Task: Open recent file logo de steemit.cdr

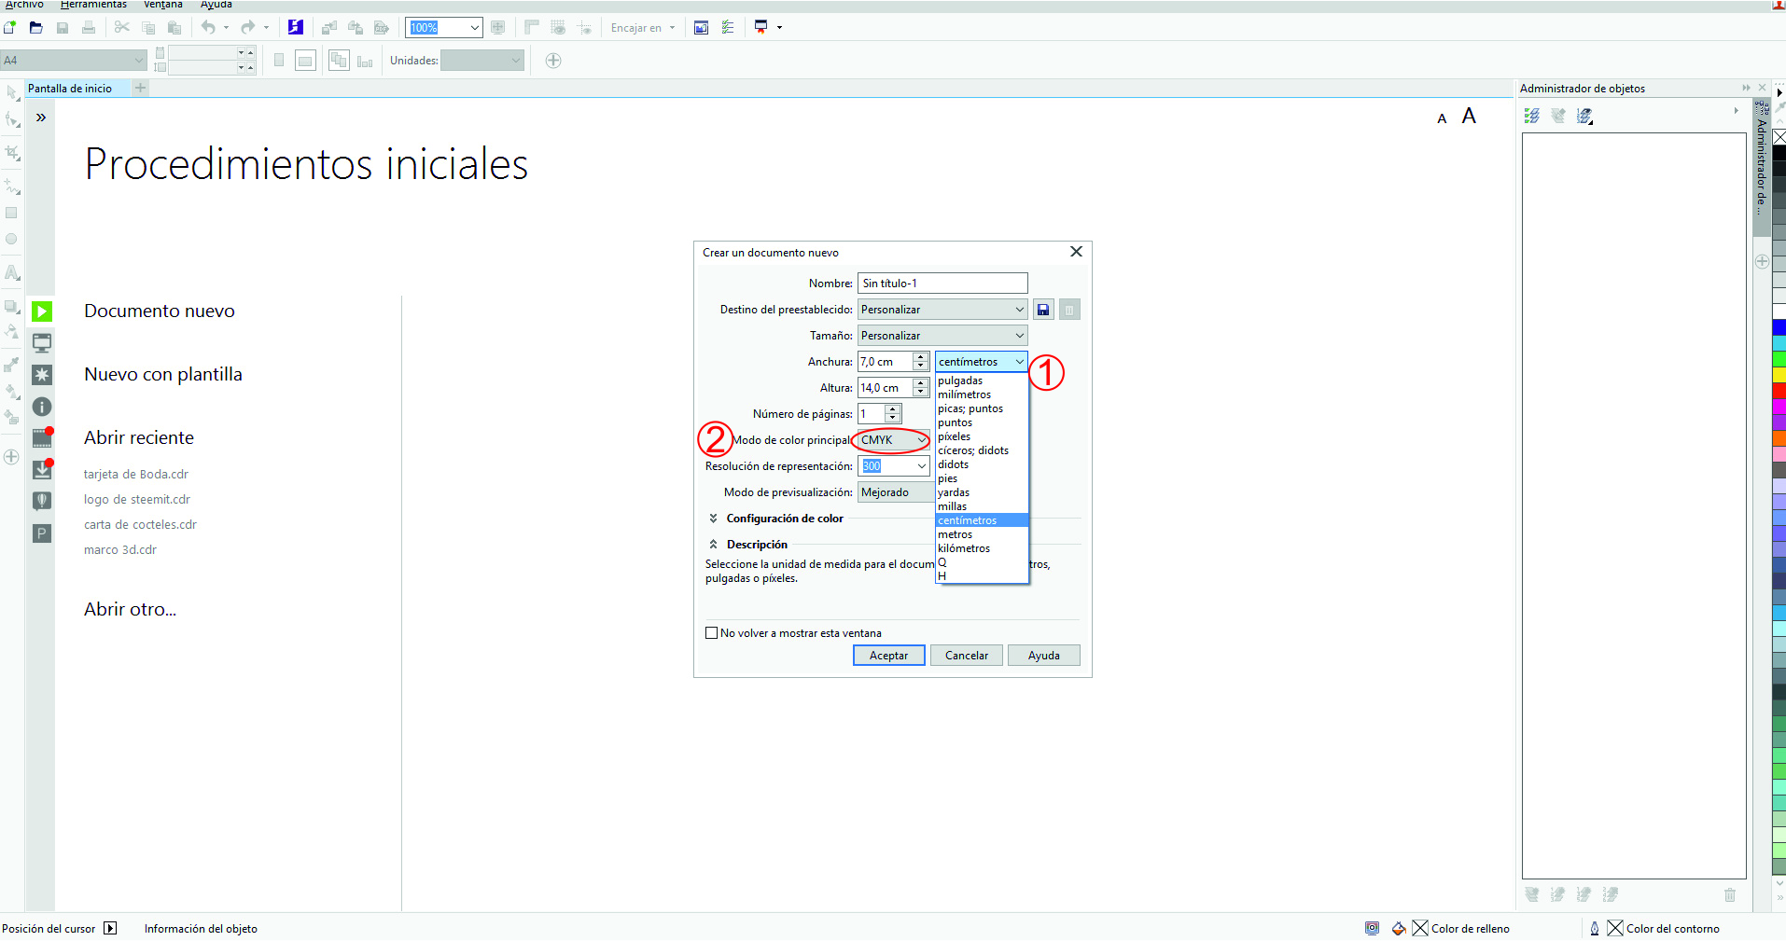Action: pos(137,499)
